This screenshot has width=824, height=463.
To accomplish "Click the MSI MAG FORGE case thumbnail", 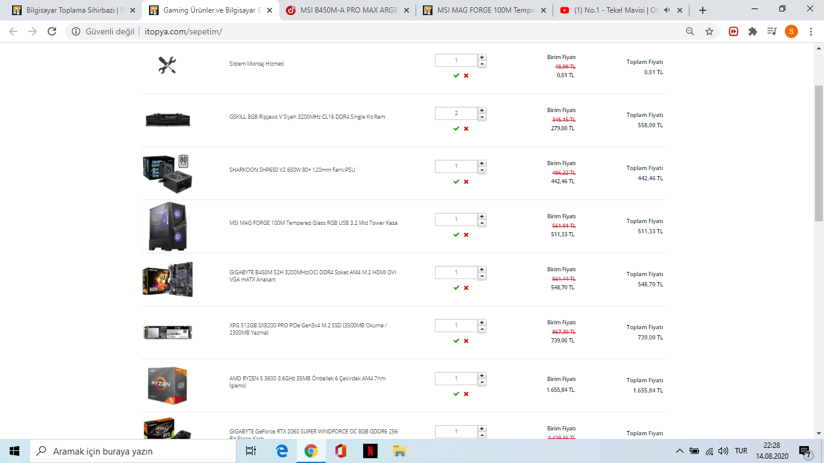I will click(168, 226).
